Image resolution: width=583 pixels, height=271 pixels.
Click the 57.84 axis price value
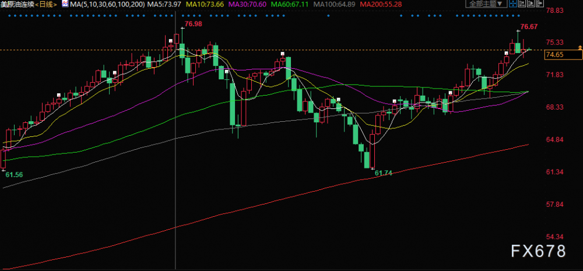point(554,204)
